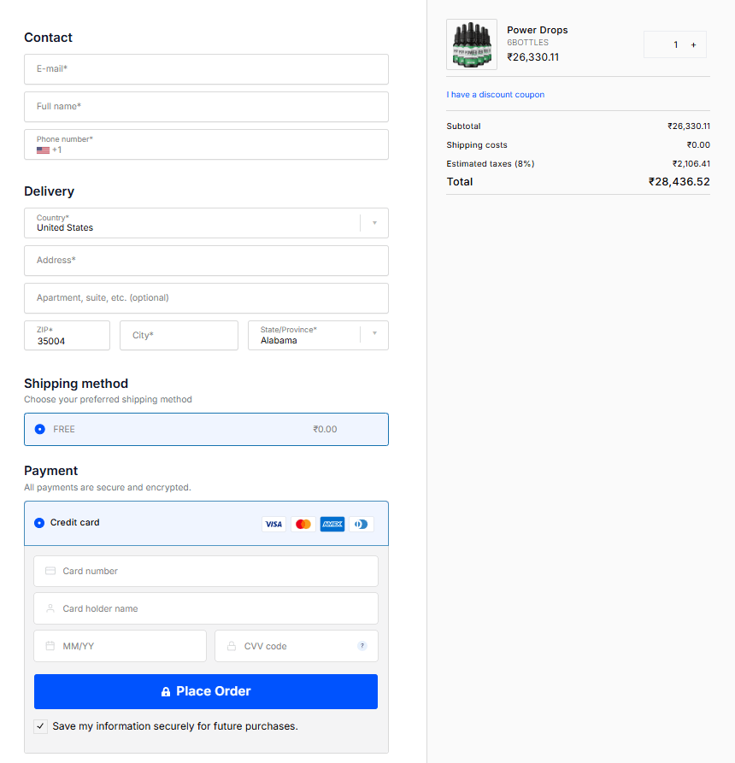Screen dimensions: 735x763
Task: Click the American Express logo
Action: pos(332,524)
